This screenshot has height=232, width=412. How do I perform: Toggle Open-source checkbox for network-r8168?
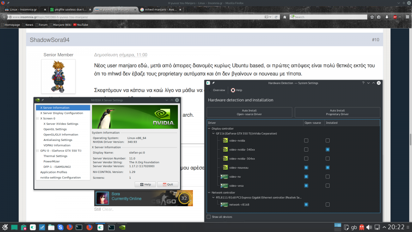tap(306, 205)
